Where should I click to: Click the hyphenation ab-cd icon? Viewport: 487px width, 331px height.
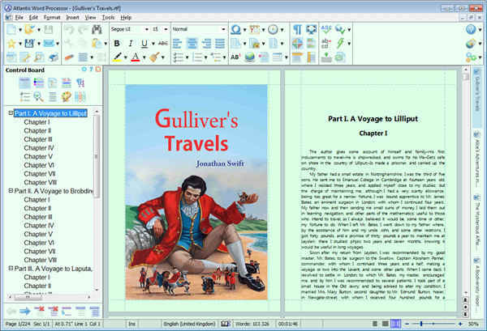tap(326, 44)
